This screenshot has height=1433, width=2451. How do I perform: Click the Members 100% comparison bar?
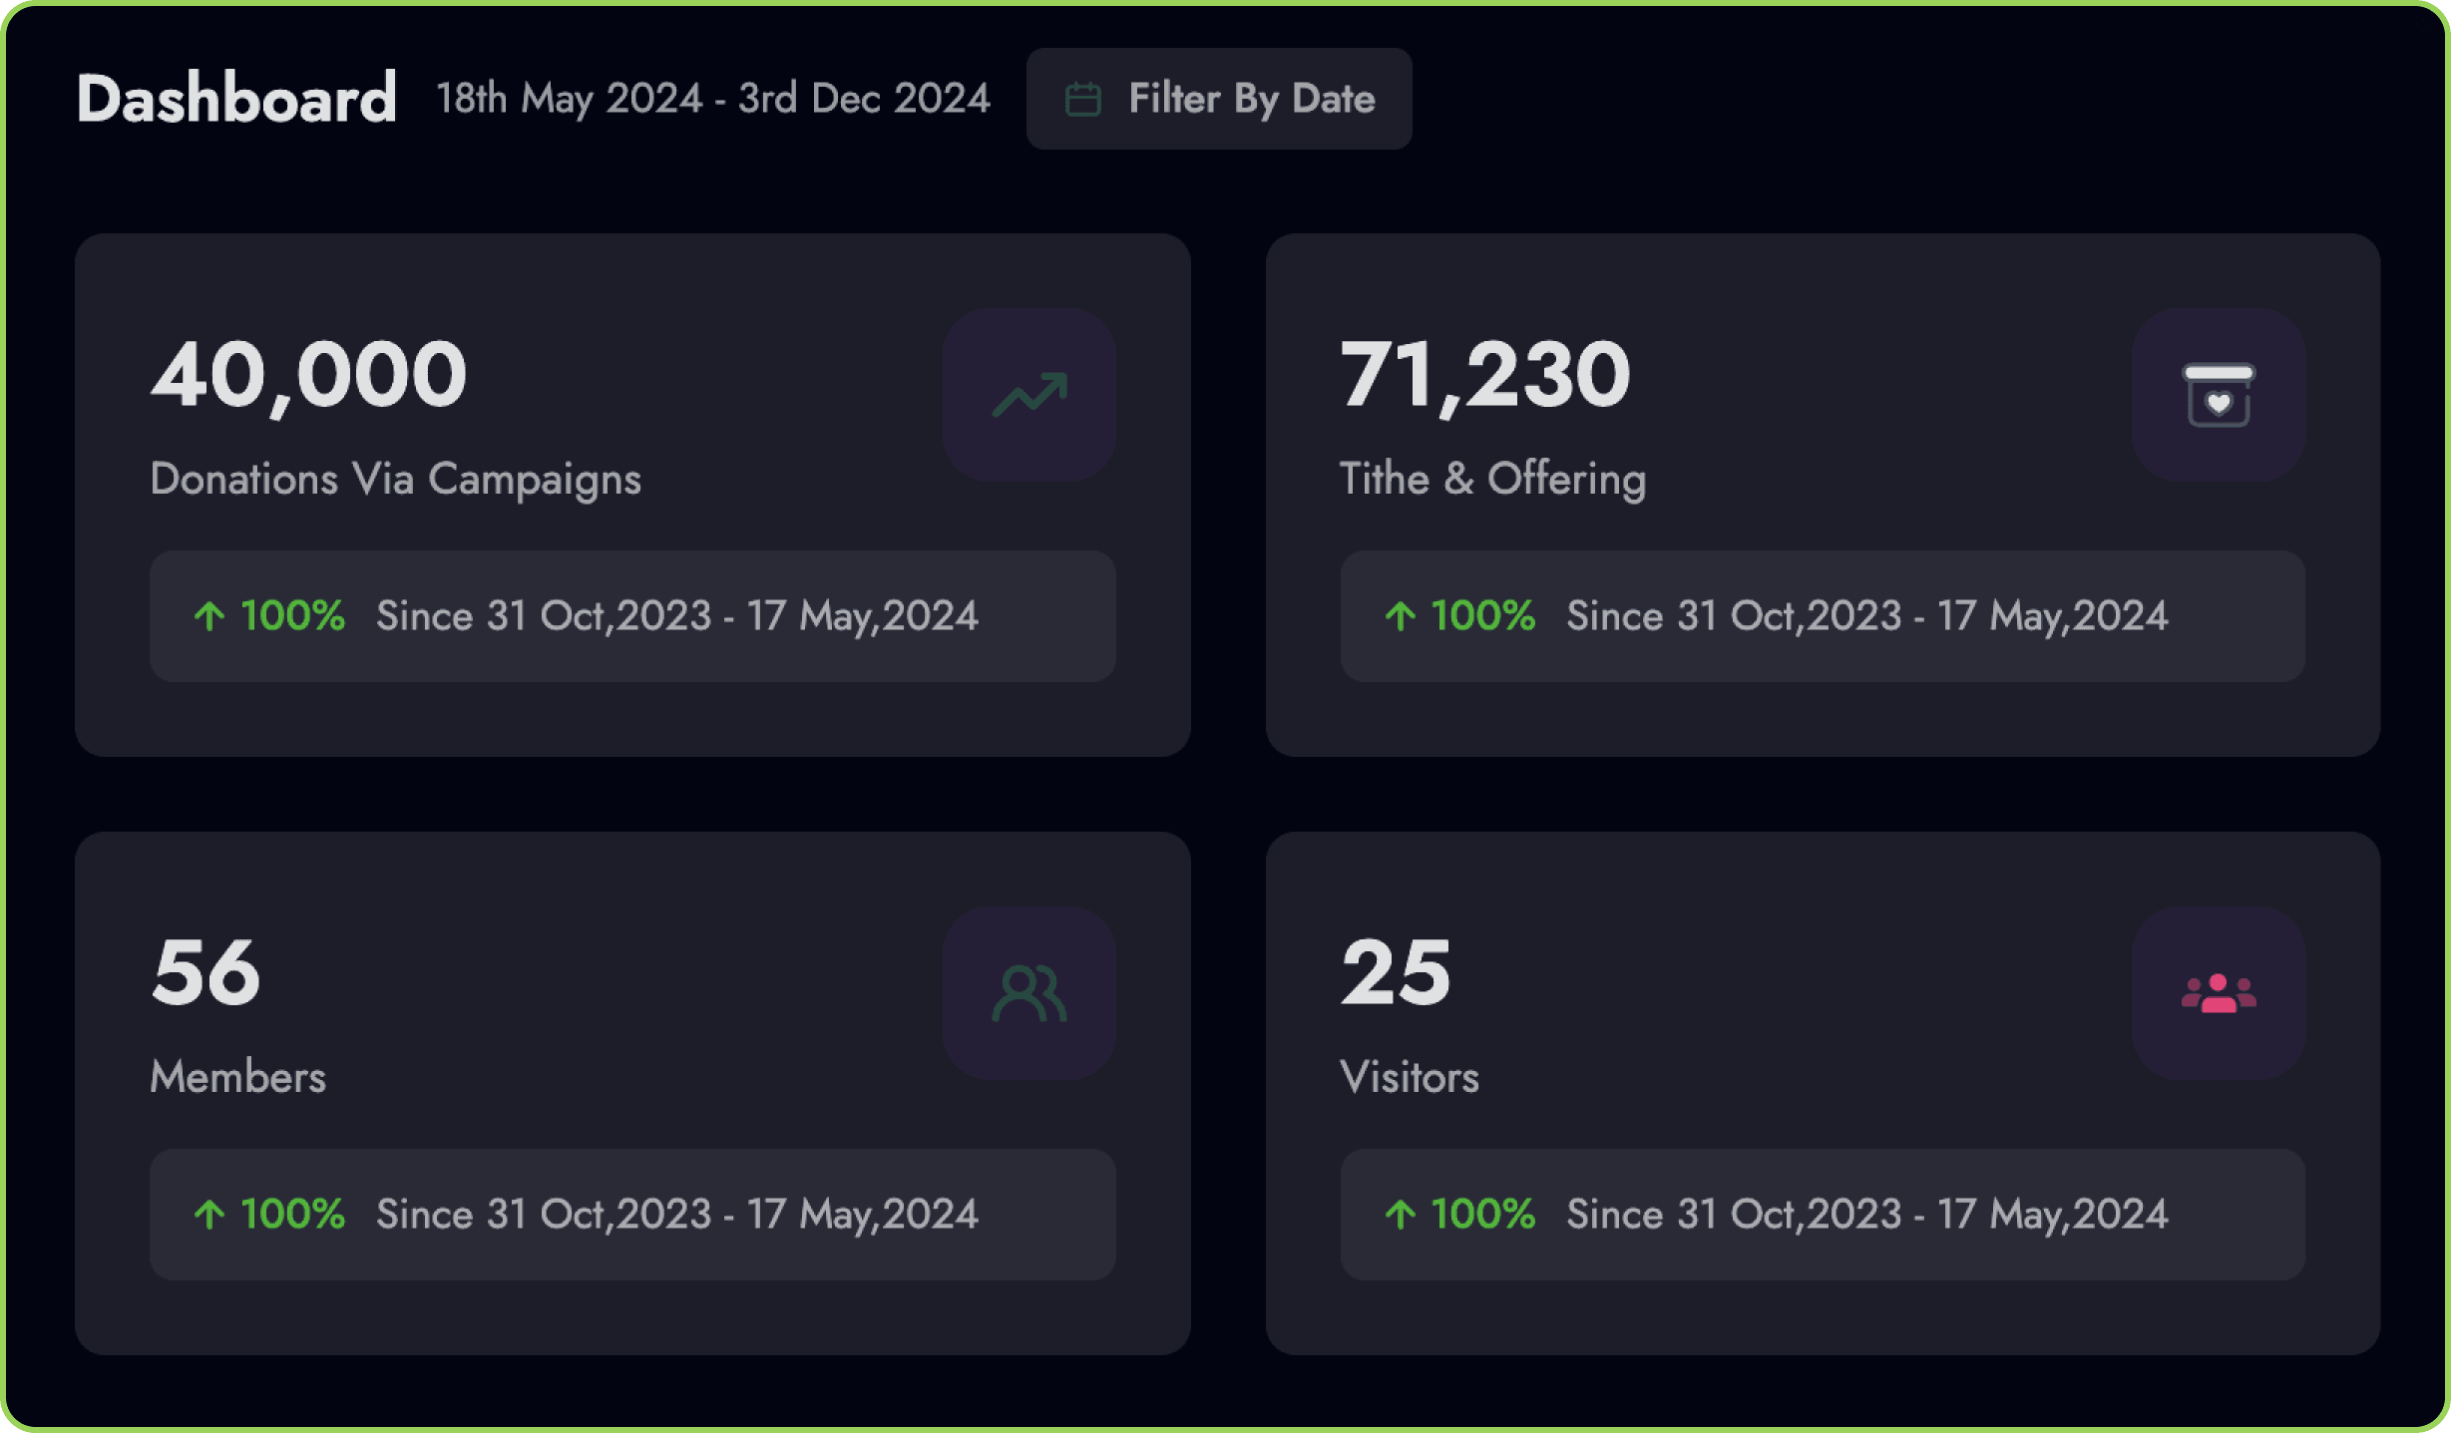[631, 1215]
